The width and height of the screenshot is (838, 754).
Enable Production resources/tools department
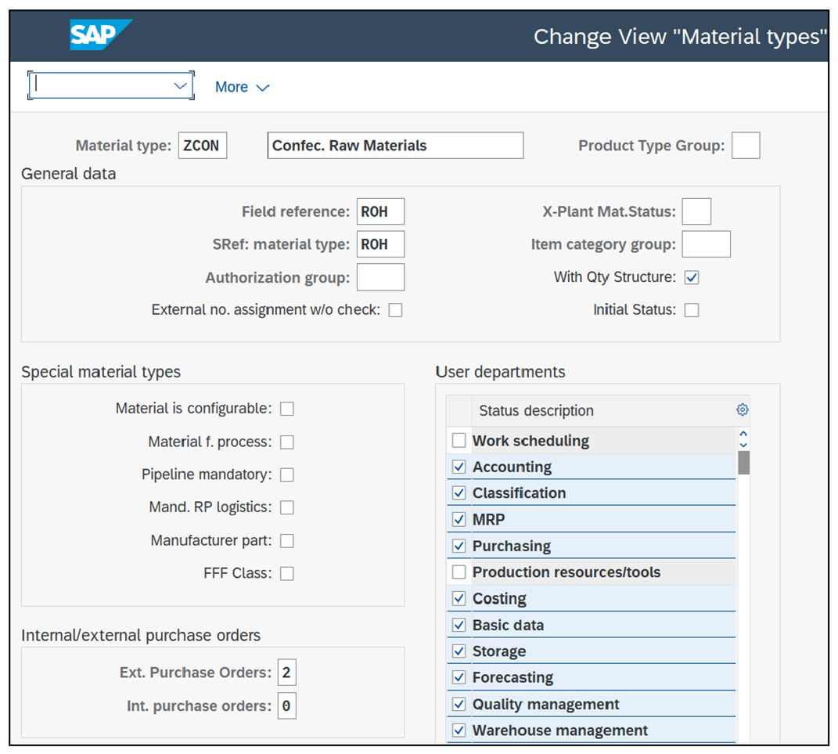pyautogui.click(x=459, y=572)
